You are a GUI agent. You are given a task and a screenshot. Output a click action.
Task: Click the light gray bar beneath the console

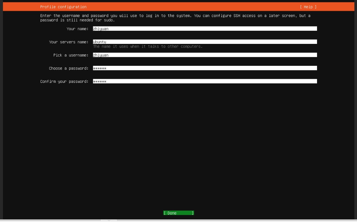pos(229,221)
